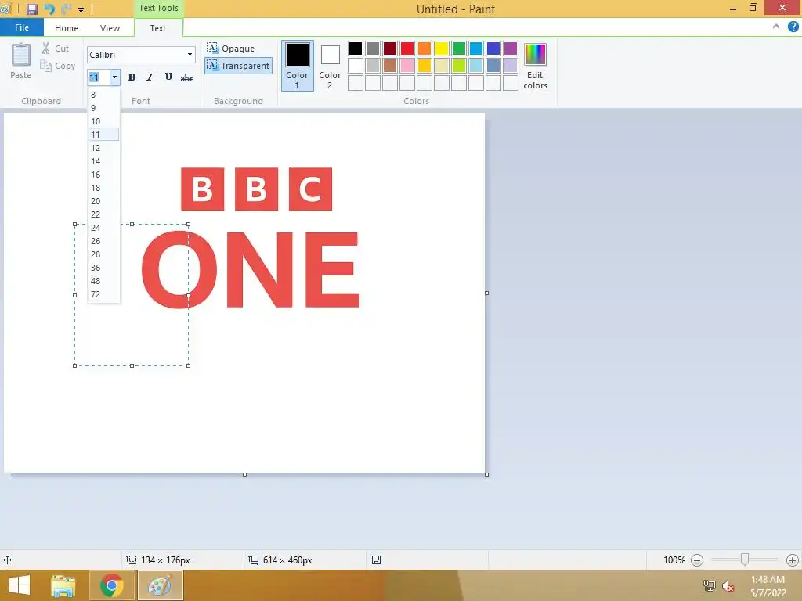
Task: Choose font size 24 from list
Action: pyautogui.click(x=103, y=228)
